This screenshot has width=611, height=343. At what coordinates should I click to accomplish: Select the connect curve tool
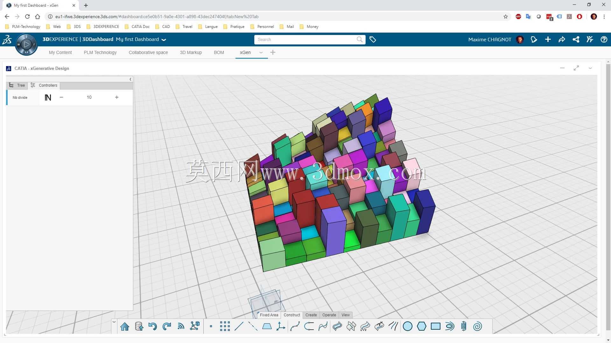click(x=309, y=326)
